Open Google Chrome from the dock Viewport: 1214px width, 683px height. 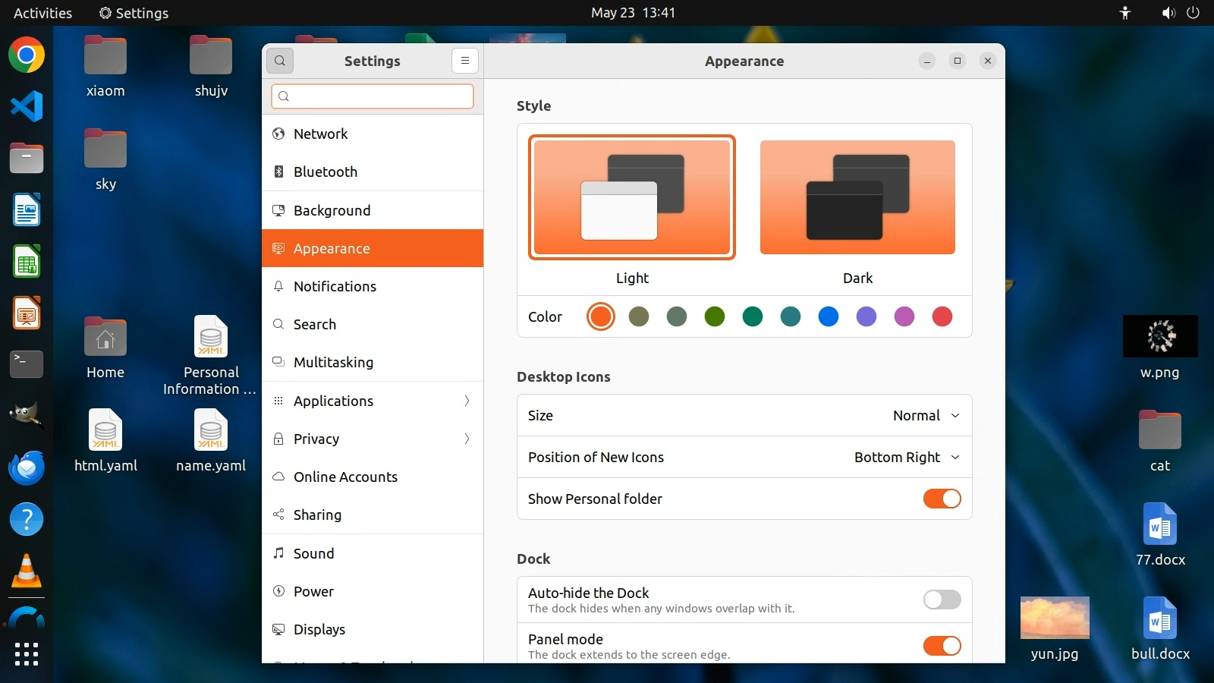click(27, 55)
